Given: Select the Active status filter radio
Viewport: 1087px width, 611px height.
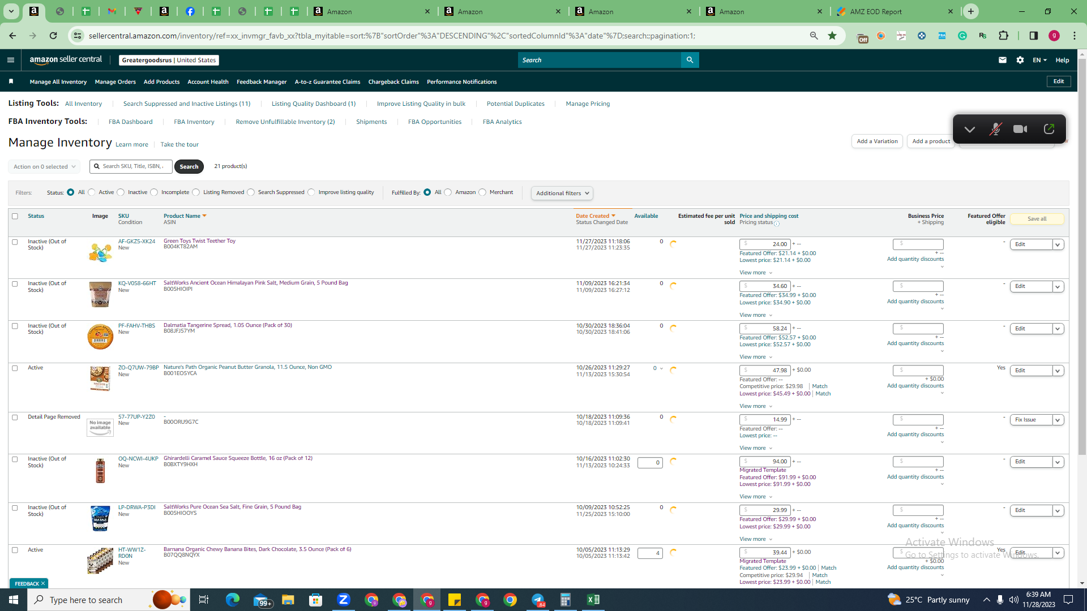Looking at the screenshot, I should (x=92, y=192).
